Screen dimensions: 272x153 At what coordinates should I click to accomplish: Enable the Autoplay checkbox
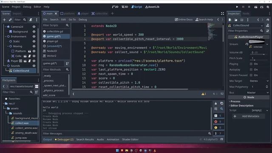[x=251, y=70]
